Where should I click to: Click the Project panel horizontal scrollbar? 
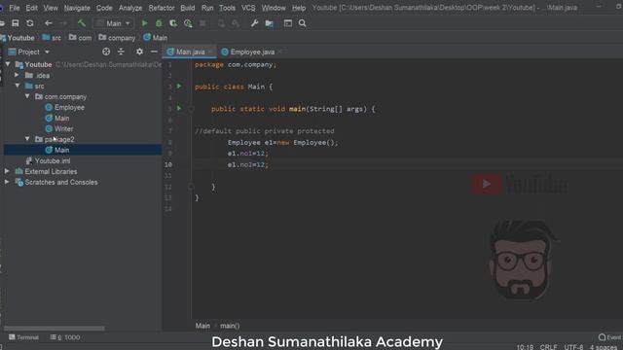point(55,329)
